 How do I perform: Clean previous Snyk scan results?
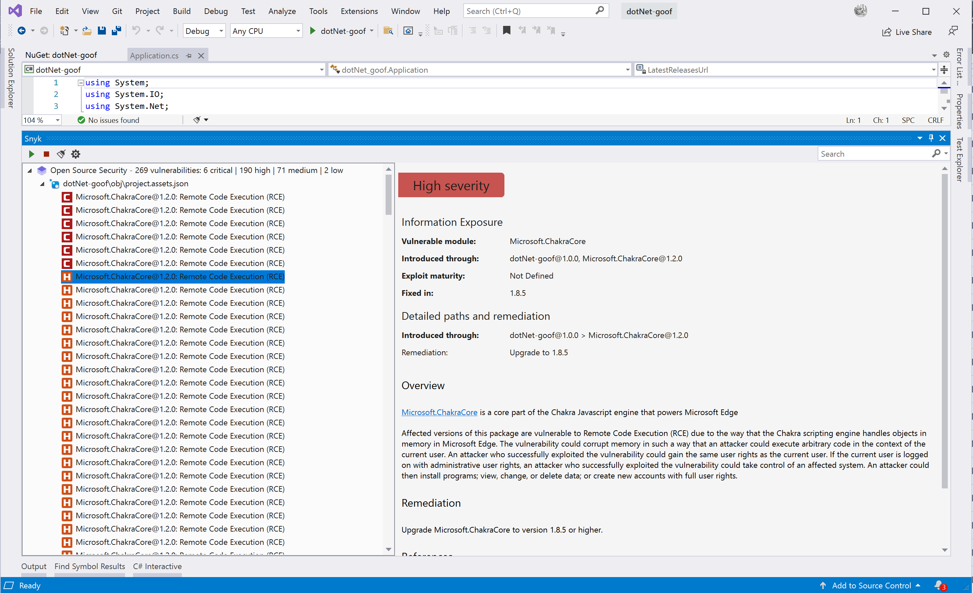click(61, 154)
